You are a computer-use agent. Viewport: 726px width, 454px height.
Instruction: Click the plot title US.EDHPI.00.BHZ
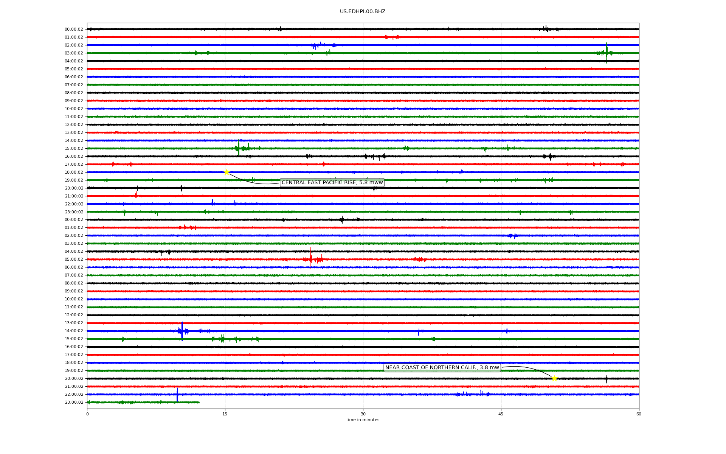[363, 12]
